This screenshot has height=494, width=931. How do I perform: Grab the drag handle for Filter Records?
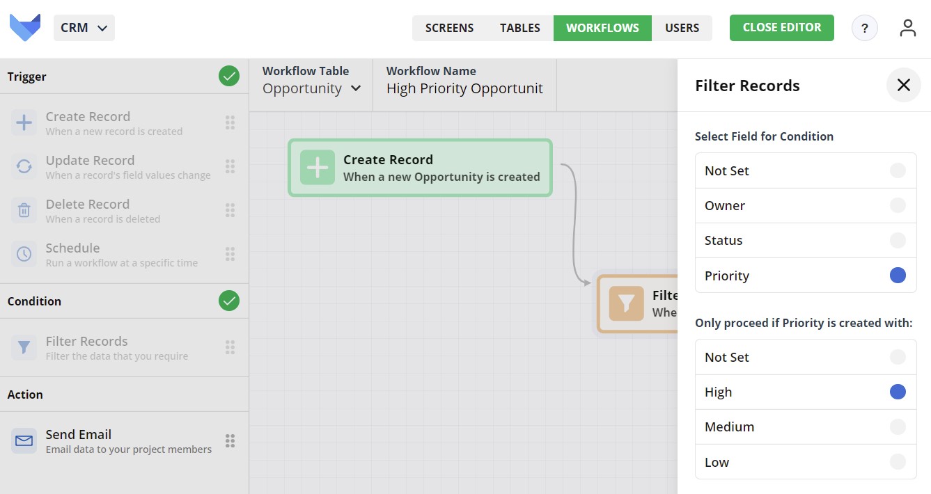click(x=230, y=347)
